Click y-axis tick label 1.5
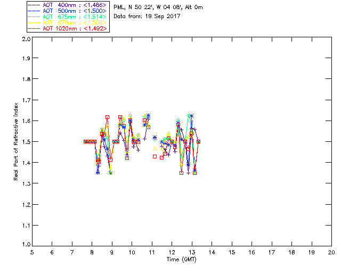 pyautogui.click(x=26, y=142)
